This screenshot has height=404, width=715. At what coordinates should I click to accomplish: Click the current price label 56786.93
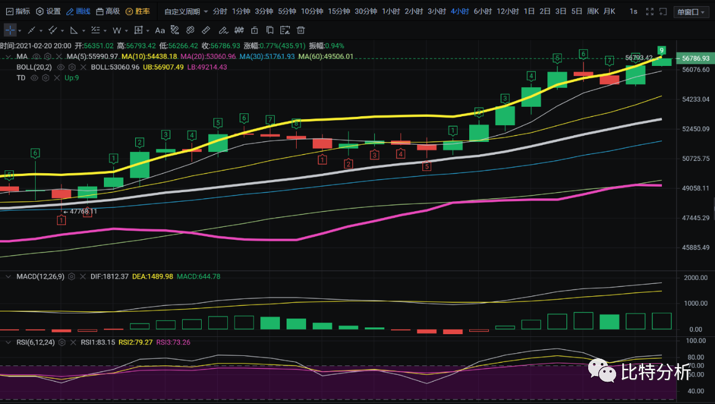coord(695,58)
